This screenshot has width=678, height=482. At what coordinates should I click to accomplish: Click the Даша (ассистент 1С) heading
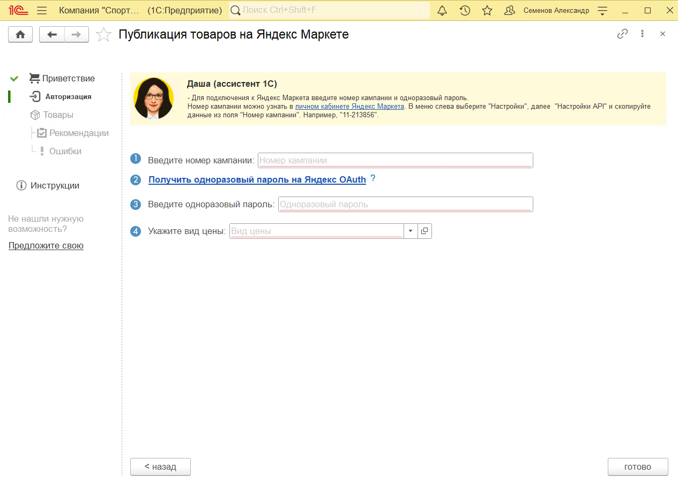point(232,84)
